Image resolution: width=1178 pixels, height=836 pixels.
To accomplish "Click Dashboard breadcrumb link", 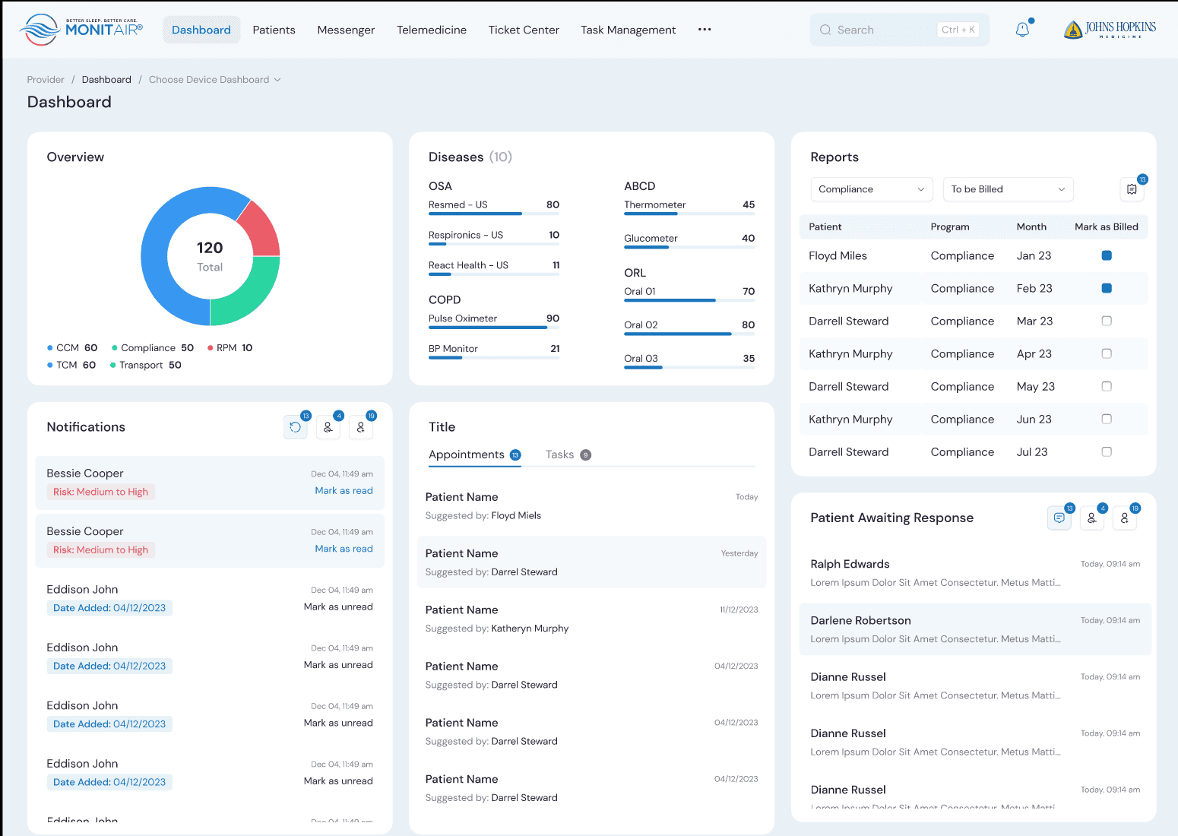I will [x=106, y=80].
